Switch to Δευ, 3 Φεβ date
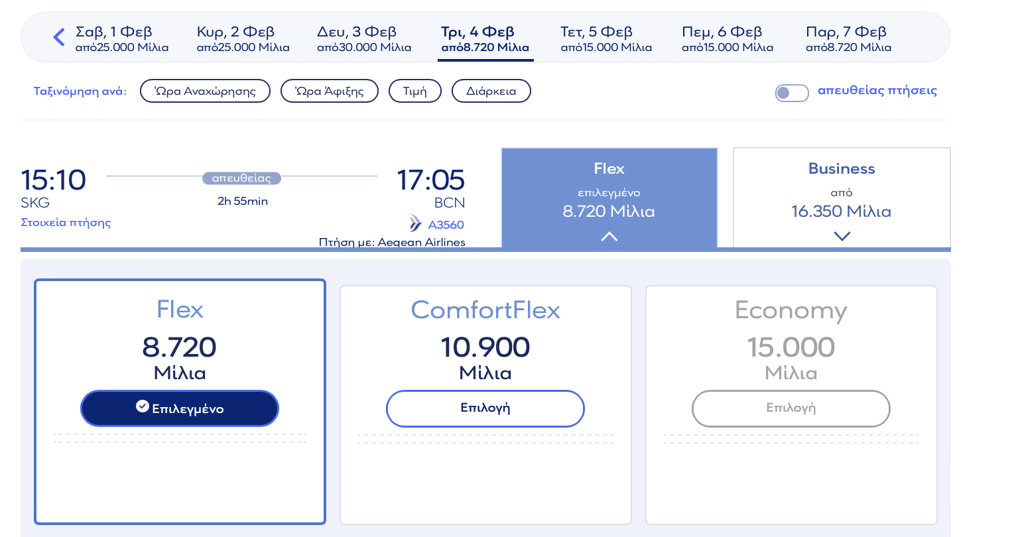The width and height of the screenshot is (1012, 537). pos(364,39)
